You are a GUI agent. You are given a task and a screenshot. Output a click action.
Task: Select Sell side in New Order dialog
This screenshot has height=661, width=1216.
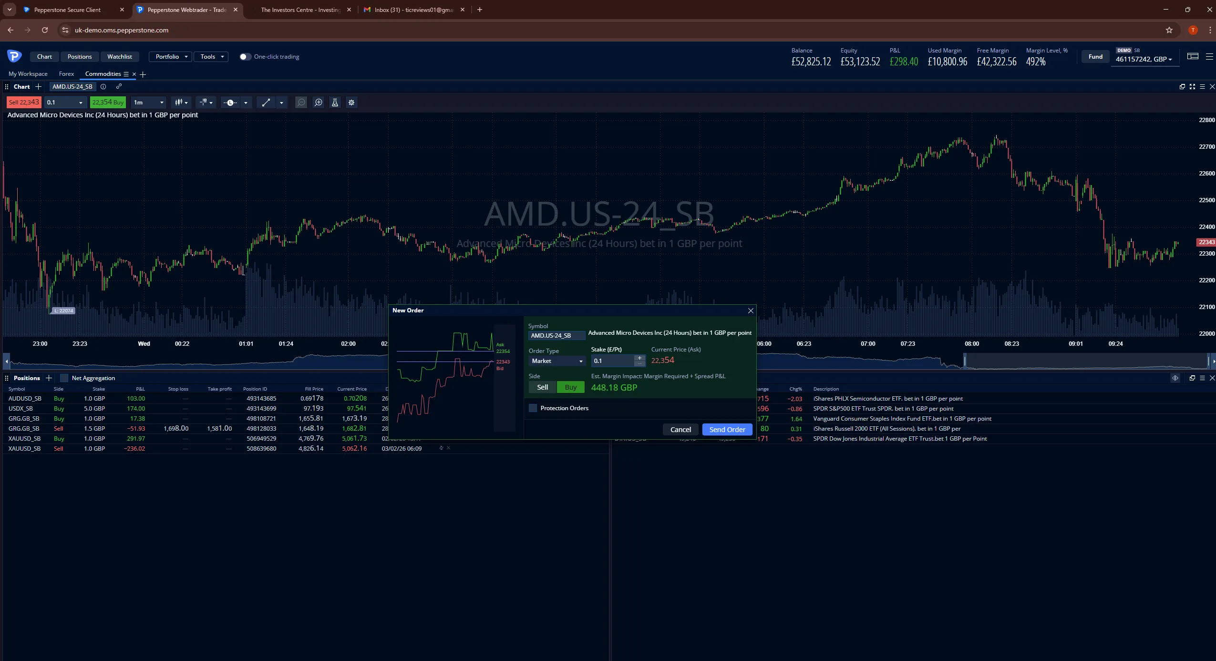(x=543, y=387)
